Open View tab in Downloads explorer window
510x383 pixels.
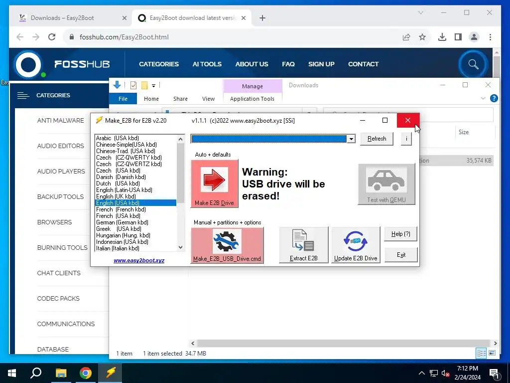tap(208, 99)
